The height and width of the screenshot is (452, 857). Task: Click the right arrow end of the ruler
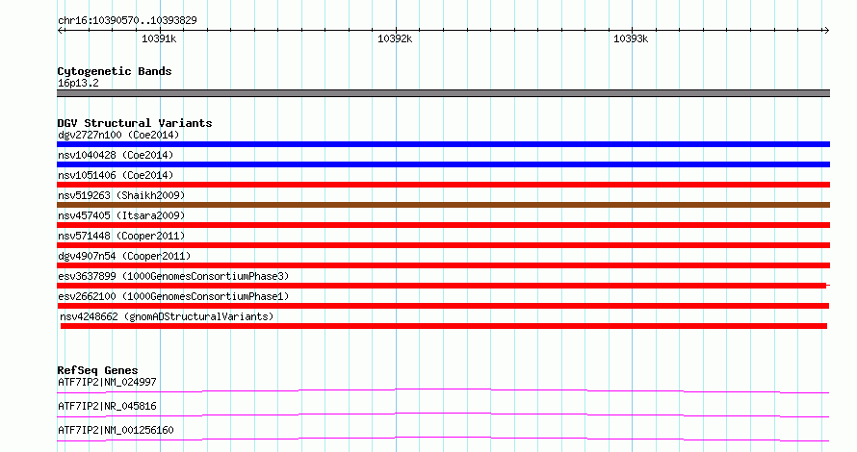[826, 31]
